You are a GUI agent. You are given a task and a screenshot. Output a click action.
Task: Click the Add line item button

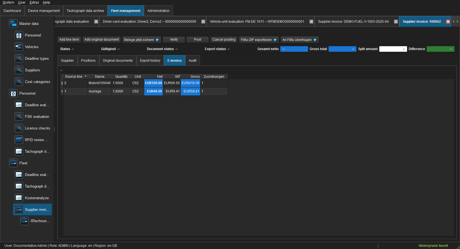(69, 40)
